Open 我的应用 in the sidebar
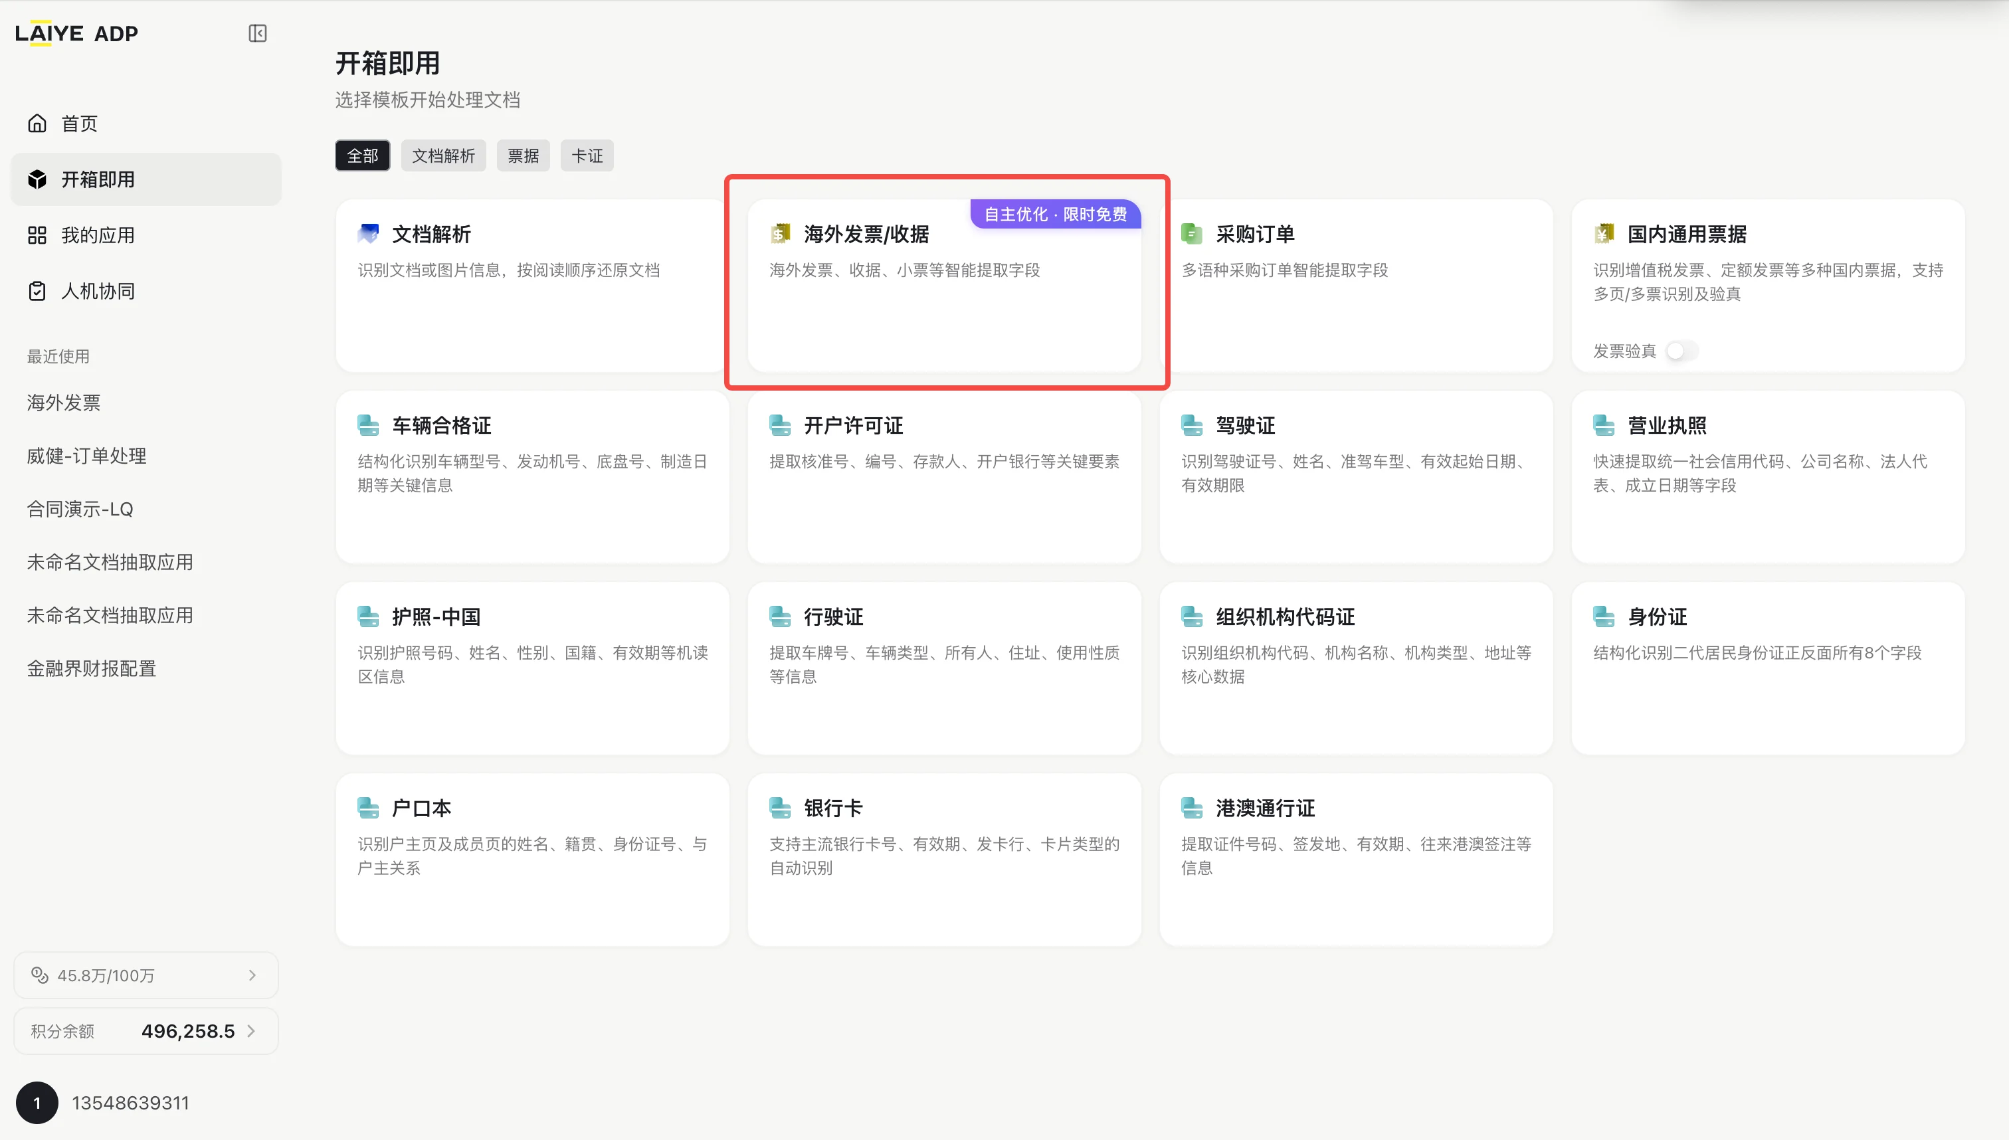The height and width of the screenshot is (1140, 2009). [x=145, y=235]
